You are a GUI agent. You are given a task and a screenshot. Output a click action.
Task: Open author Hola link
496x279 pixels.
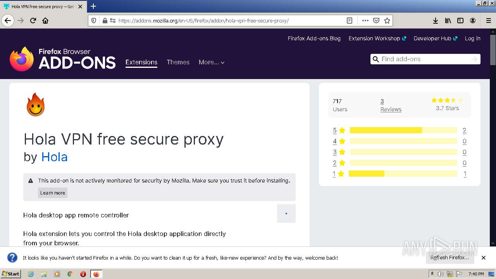point(54,157)
